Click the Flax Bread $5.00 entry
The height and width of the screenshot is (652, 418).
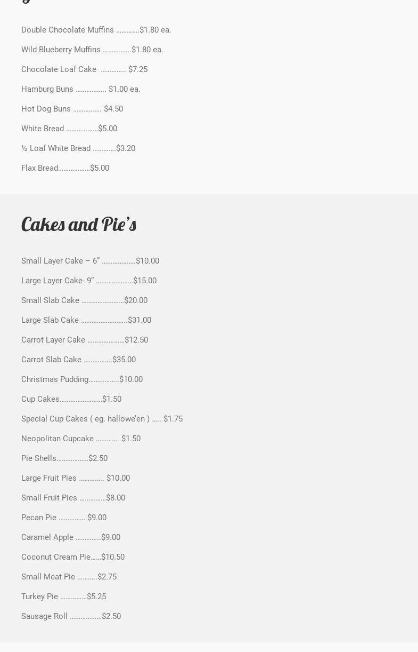[x=65, y=168]
